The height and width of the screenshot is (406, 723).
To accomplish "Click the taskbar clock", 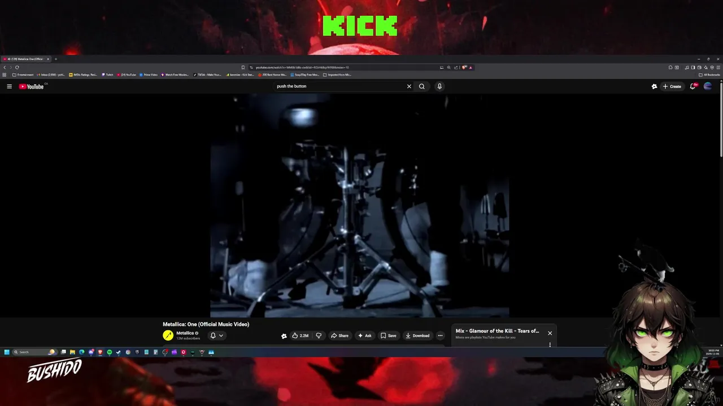I will click(x=713, y=352).
